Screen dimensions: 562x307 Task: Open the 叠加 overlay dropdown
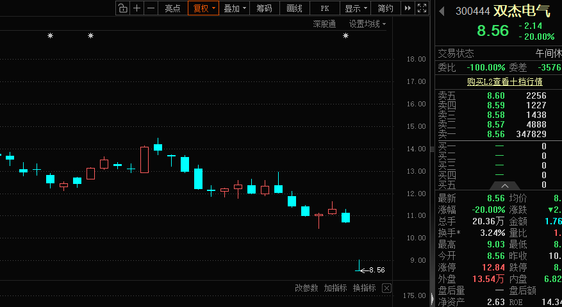coord(235,8)
